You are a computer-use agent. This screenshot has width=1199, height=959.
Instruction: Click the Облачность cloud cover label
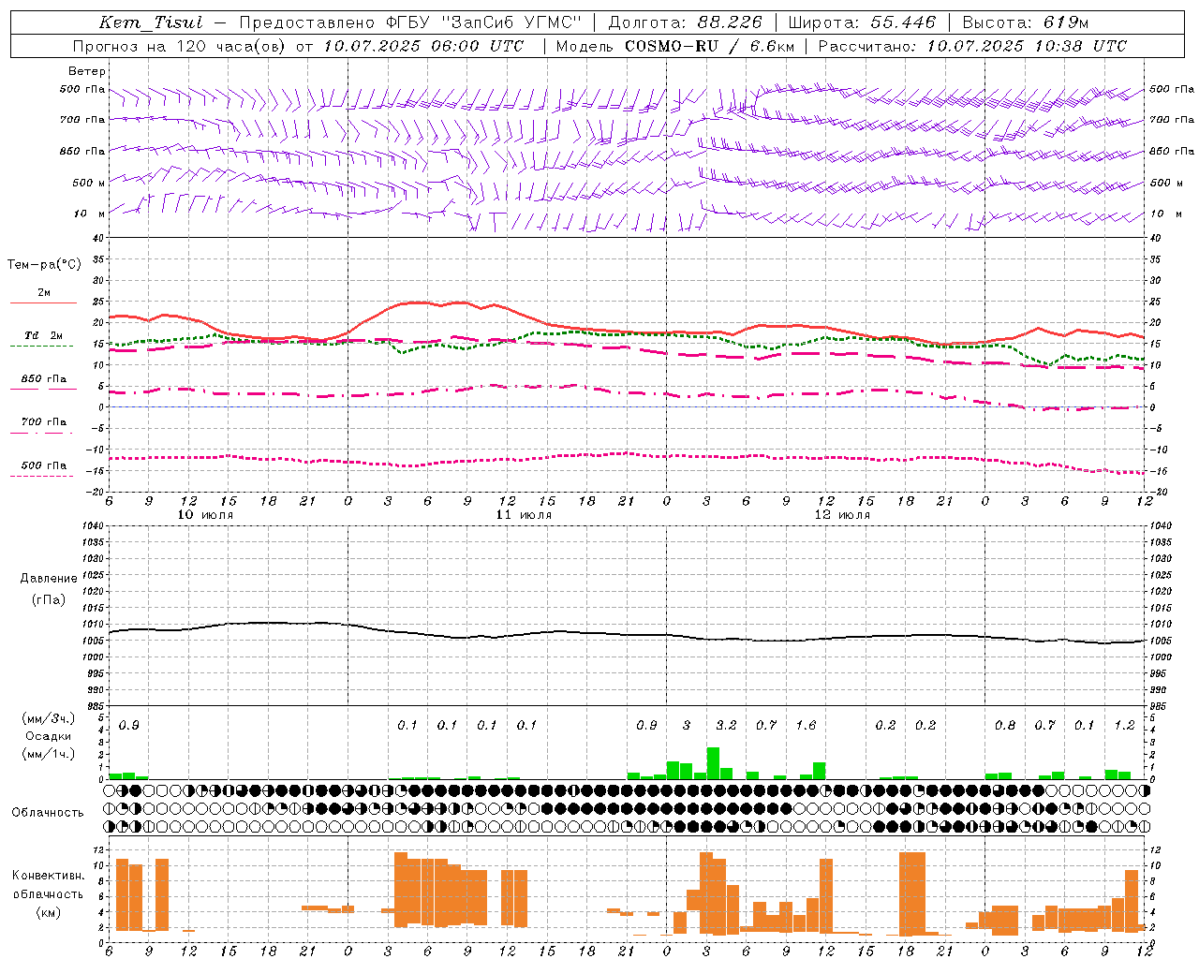pyautogui.click(x=48, y=812)
